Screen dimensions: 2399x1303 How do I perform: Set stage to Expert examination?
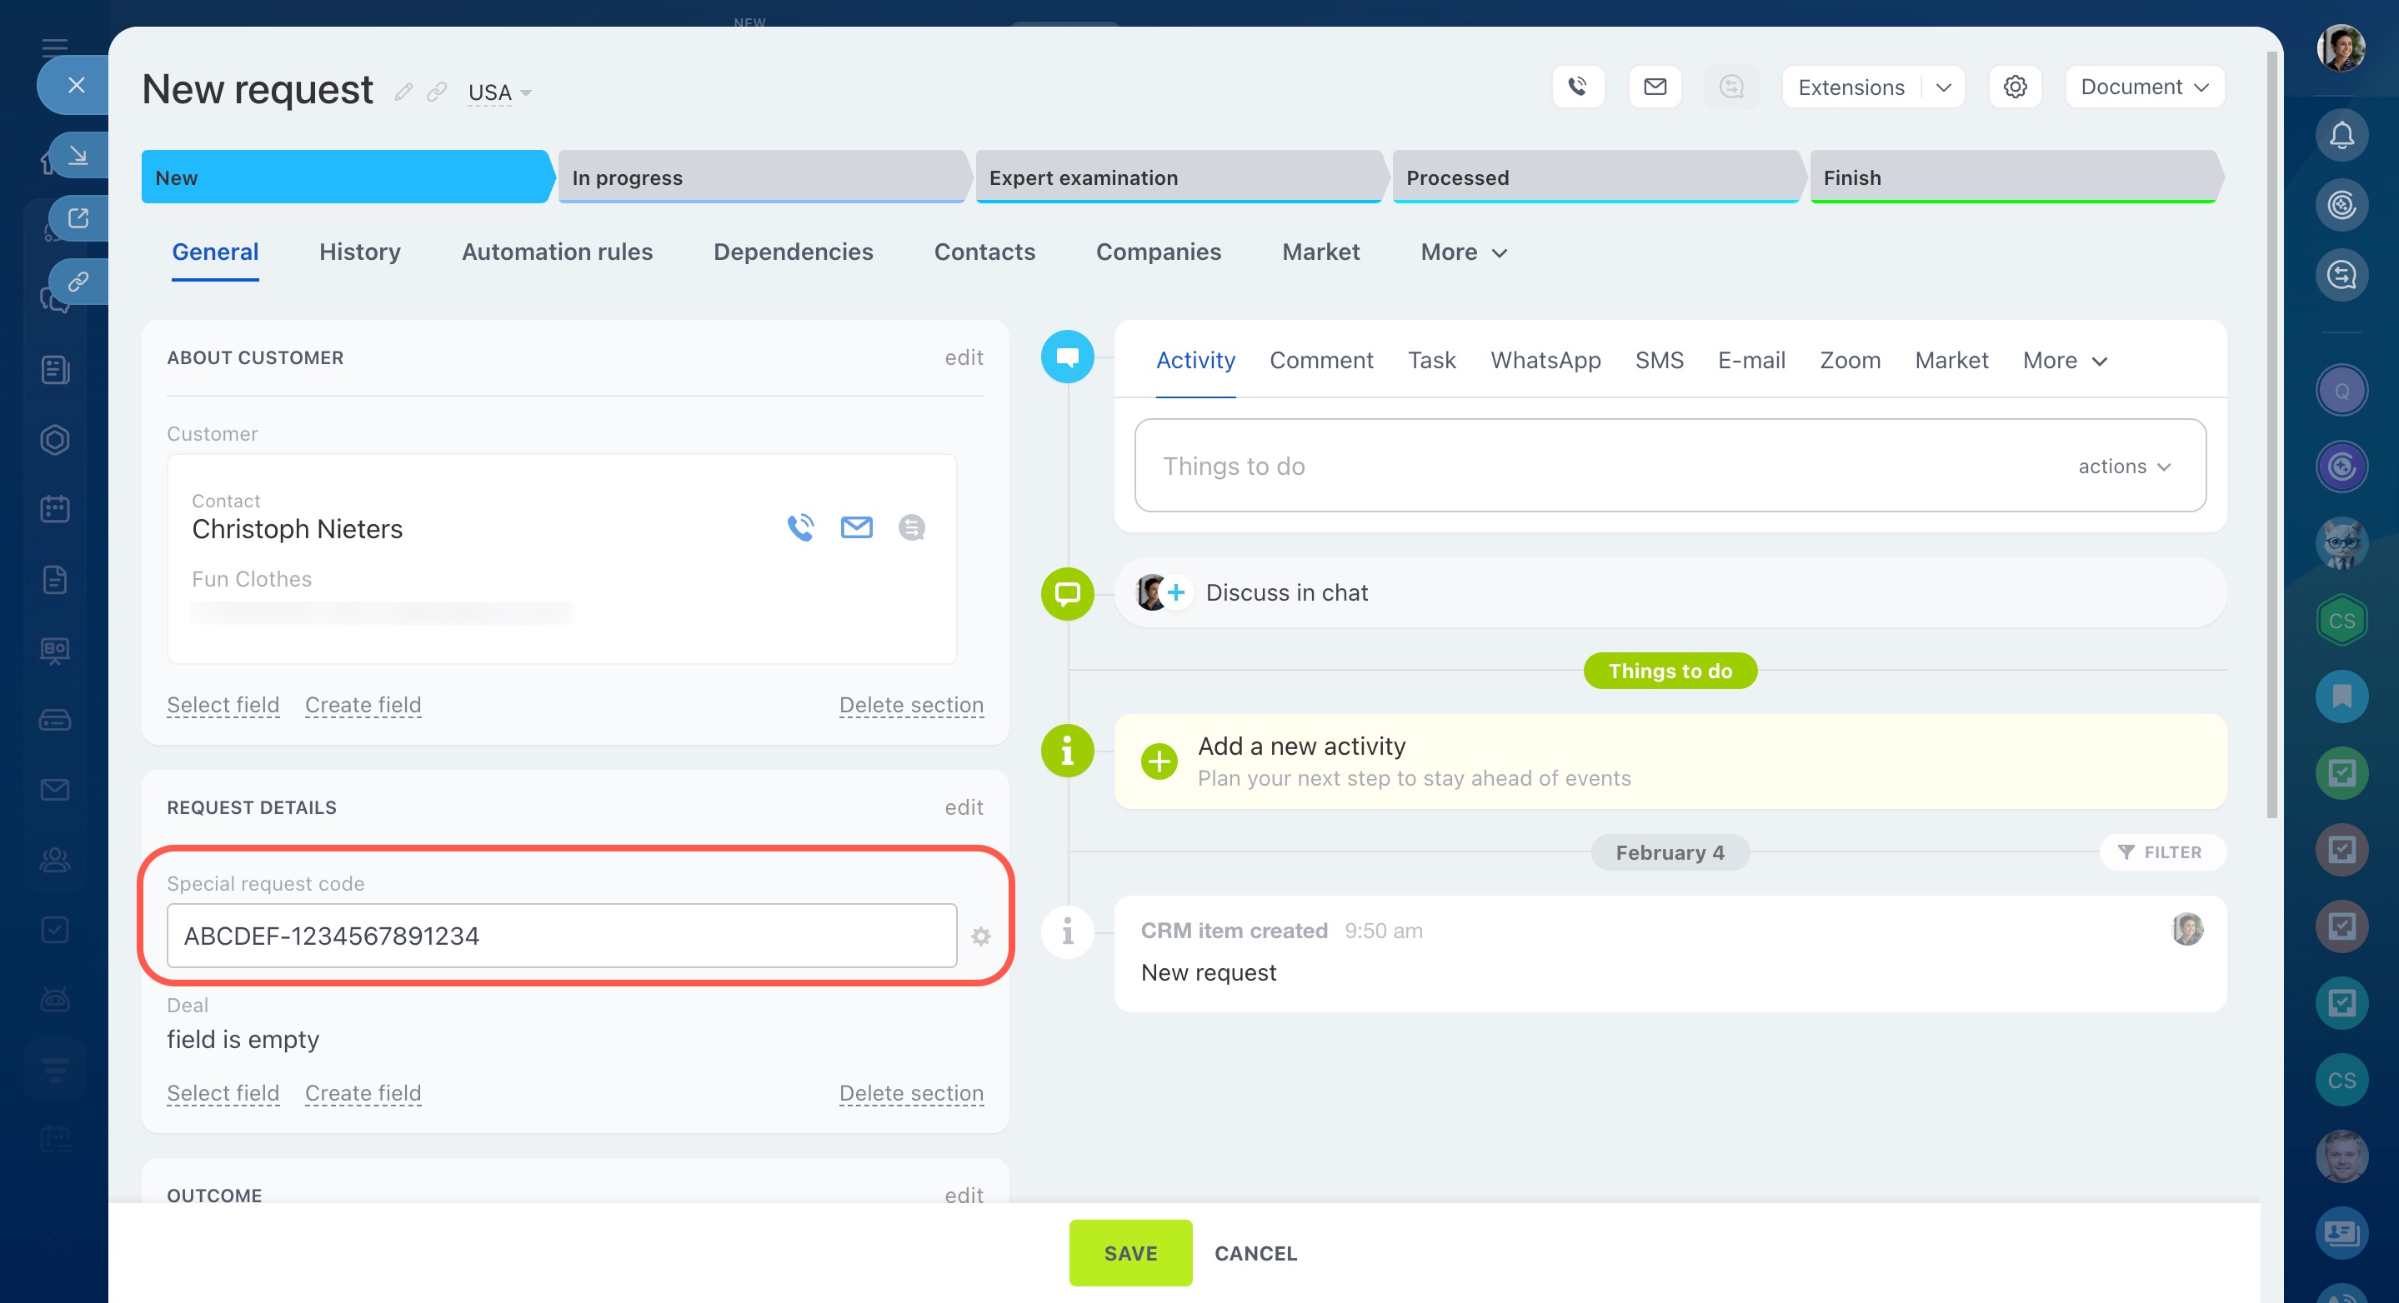pyautogui.click(x=1177, y=177)
